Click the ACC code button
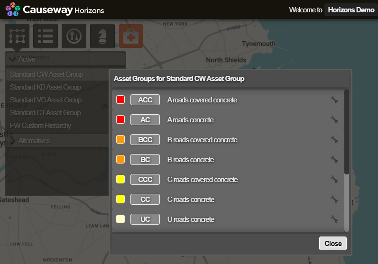 (x=145, y=100)
